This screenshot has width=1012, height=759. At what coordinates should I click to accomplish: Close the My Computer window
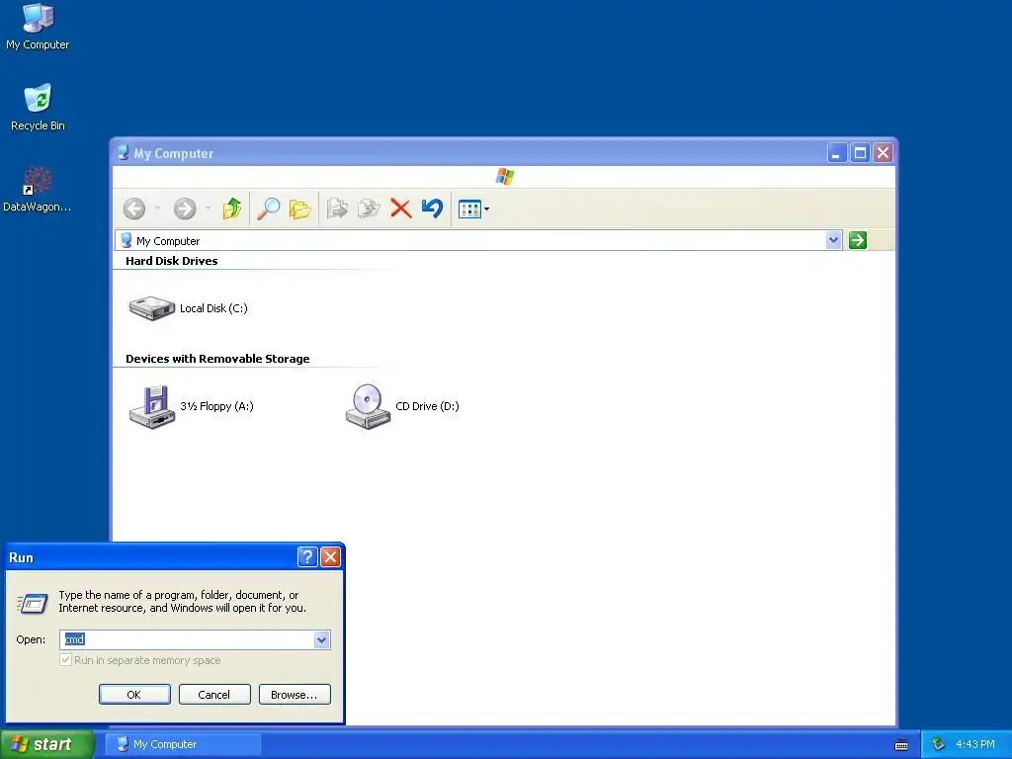[x=883, y=153]
